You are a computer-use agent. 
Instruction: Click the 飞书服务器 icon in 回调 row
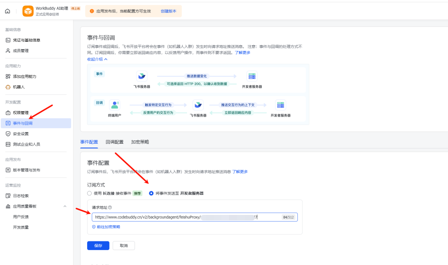tap(198, 105)
